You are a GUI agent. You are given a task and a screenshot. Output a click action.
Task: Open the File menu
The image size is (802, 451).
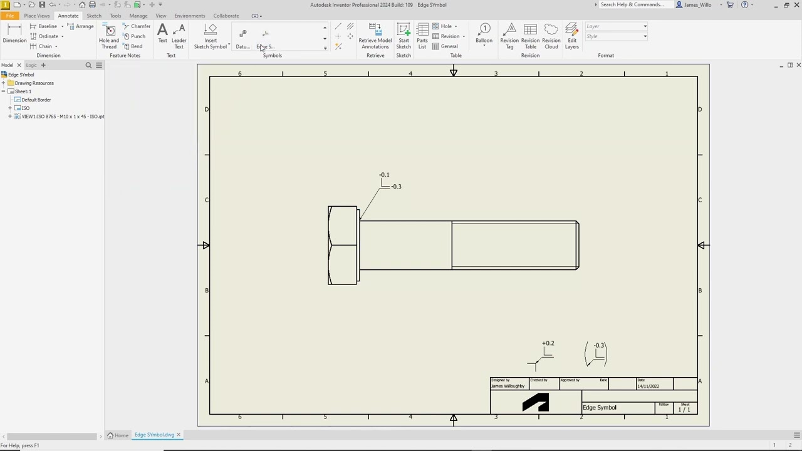click(10, 16)
